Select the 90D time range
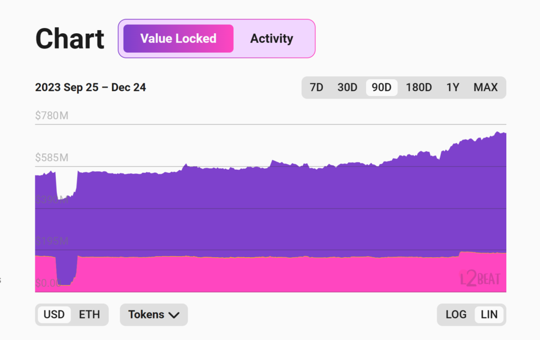 382,88
